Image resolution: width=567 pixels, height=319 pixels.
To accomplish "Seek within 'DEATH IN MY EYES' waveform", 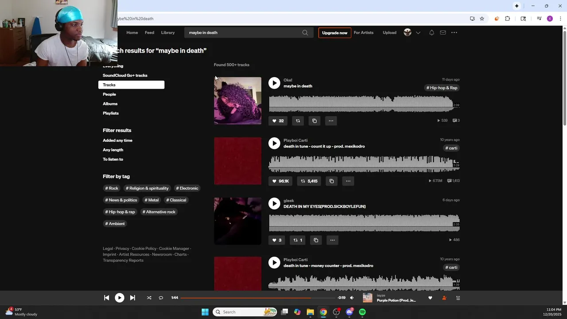I will point(364,223).
